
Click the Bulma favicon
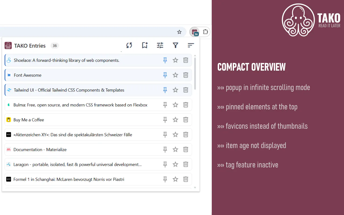(9, 105)
